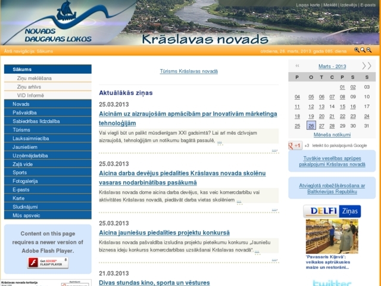Click the Lapas karte top link
Screen dimensions: 381x286
click(308, 5)
